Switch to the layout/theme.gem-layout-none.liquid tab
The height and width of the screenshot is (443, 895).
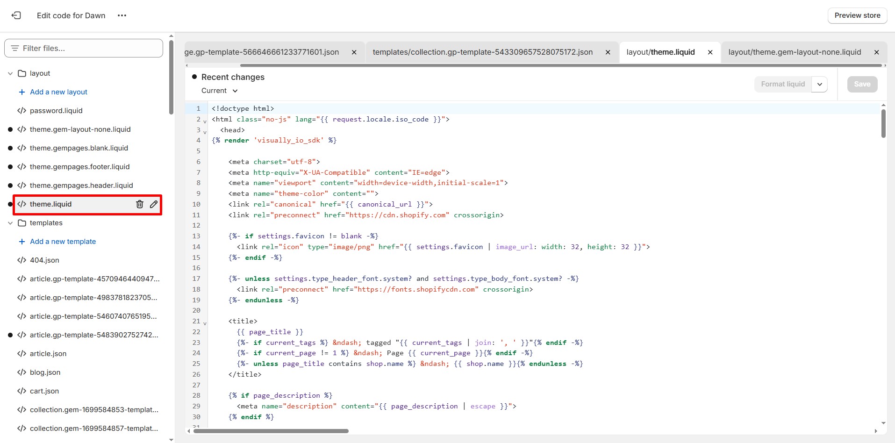795,52
